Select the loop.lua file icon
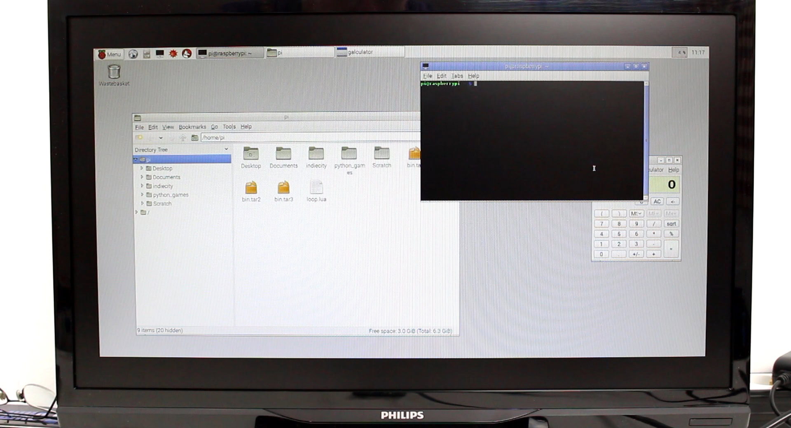 click(316, 191)
